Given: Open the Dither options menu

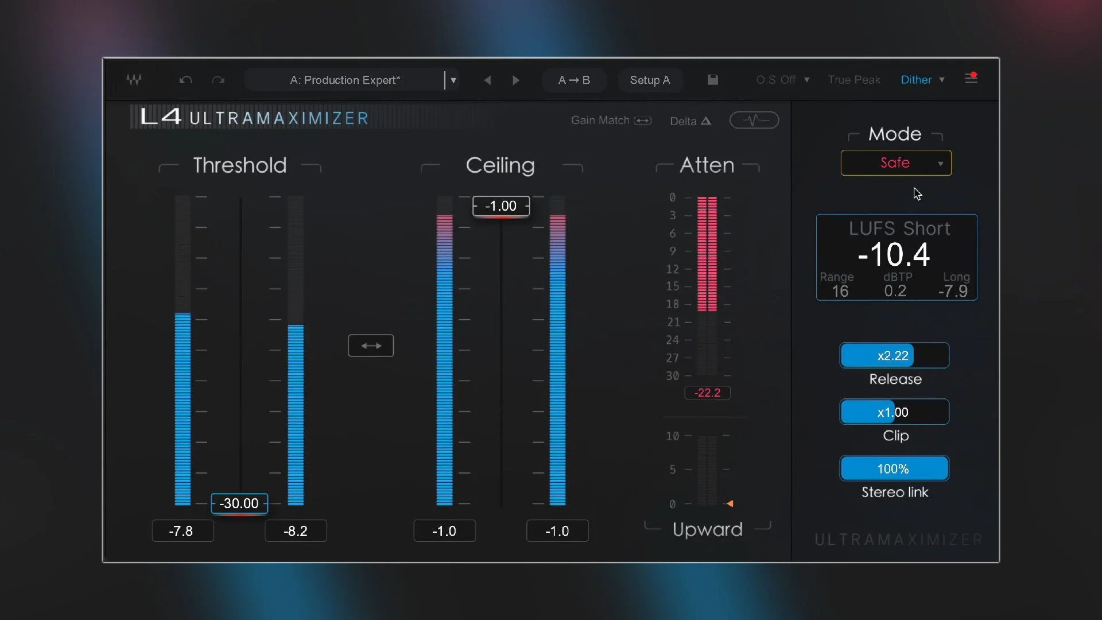Looking at the screenshot, I should coord(922,80).
